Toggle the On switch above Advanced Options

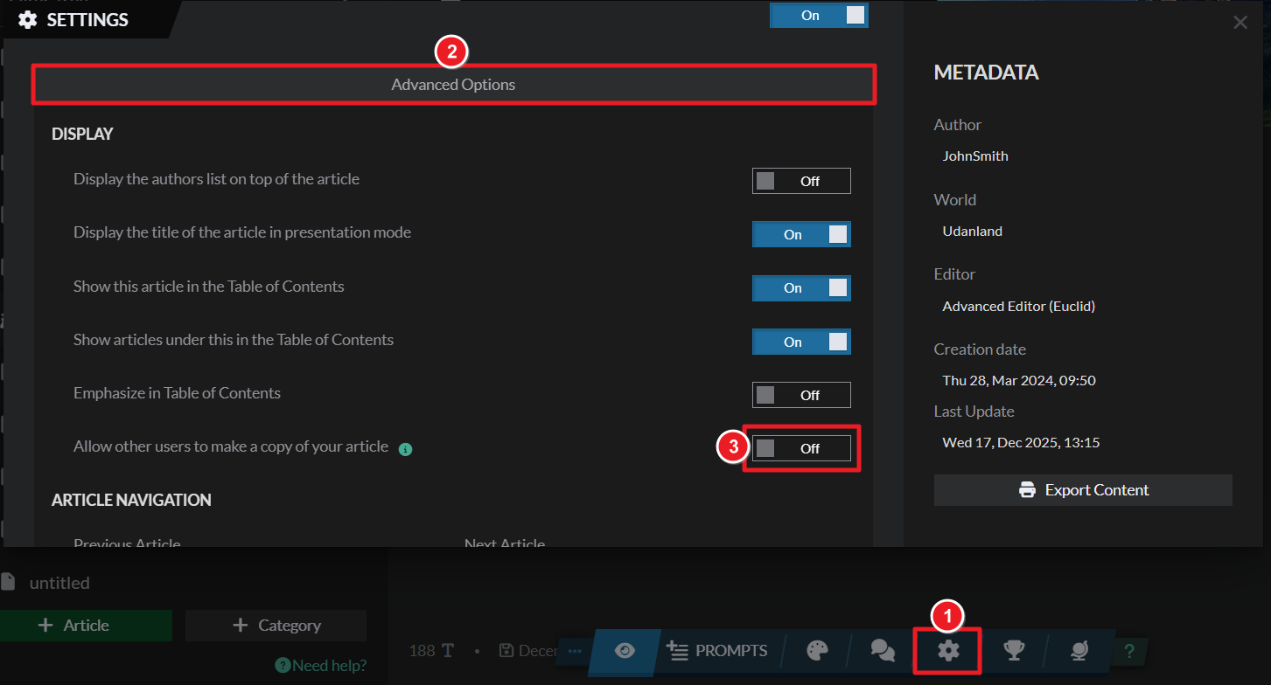coord(819,16)
